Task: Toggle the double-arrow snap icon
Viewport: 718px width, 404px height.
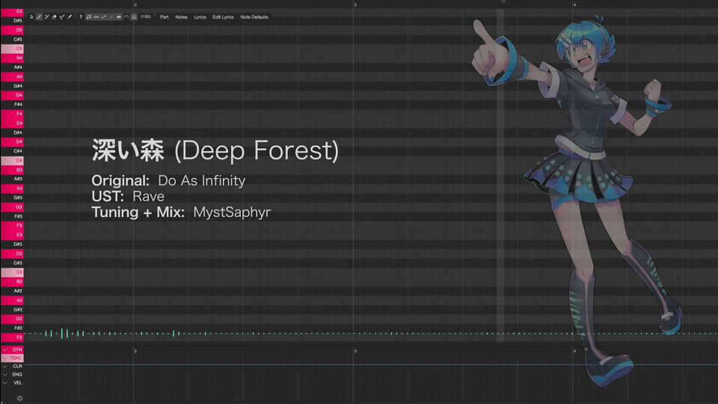Action: pyautogui.click(x=119, y=17)
